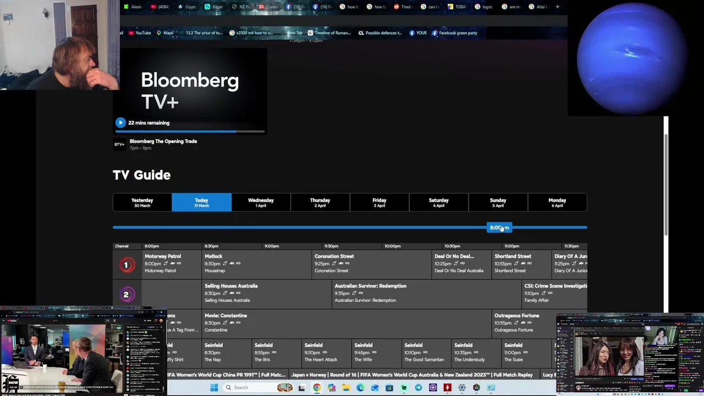Click the 8:00pm time slider handle
The height and width of the screenshot is (396, 704).
(x=499, y=228)
